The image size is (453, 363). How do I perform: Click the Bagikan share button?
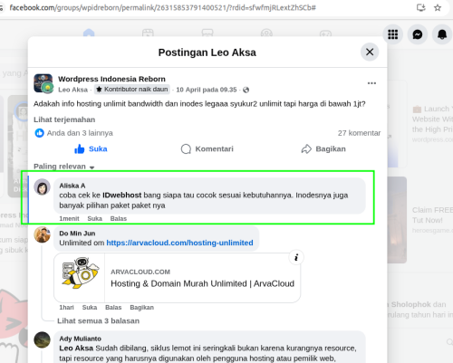[x=323, y=148]
